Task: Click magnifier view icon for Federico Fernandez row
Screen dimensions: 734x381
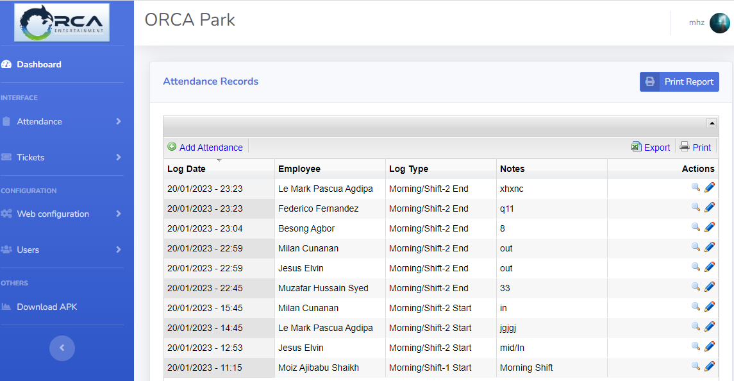Action: (x=696, y=208)
